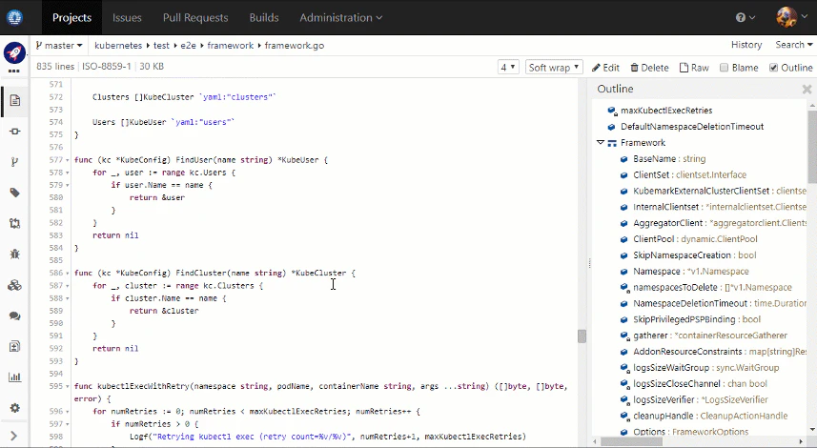Fold code at line 595
817x448 pixels.
tap(68, 387)
